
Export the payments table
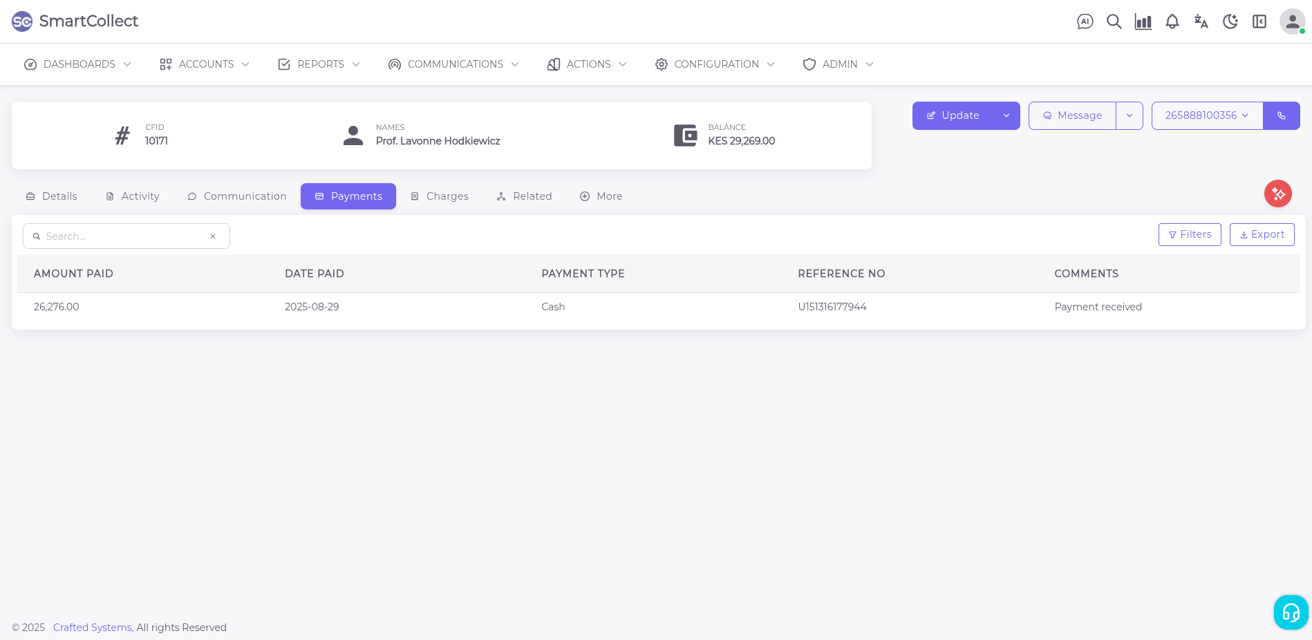coord(1262,234)
